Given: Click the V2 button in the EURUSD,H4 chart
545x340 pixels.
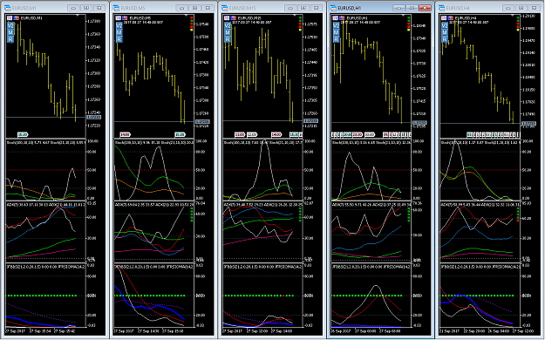Looking at the screenshot, I should click(x=445, y=26).
